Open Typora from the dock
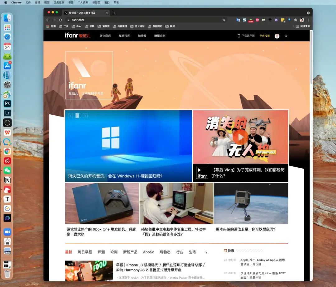The width and height of the screenshot is (336, 287). pyautogui.click(x=7, y=199)
